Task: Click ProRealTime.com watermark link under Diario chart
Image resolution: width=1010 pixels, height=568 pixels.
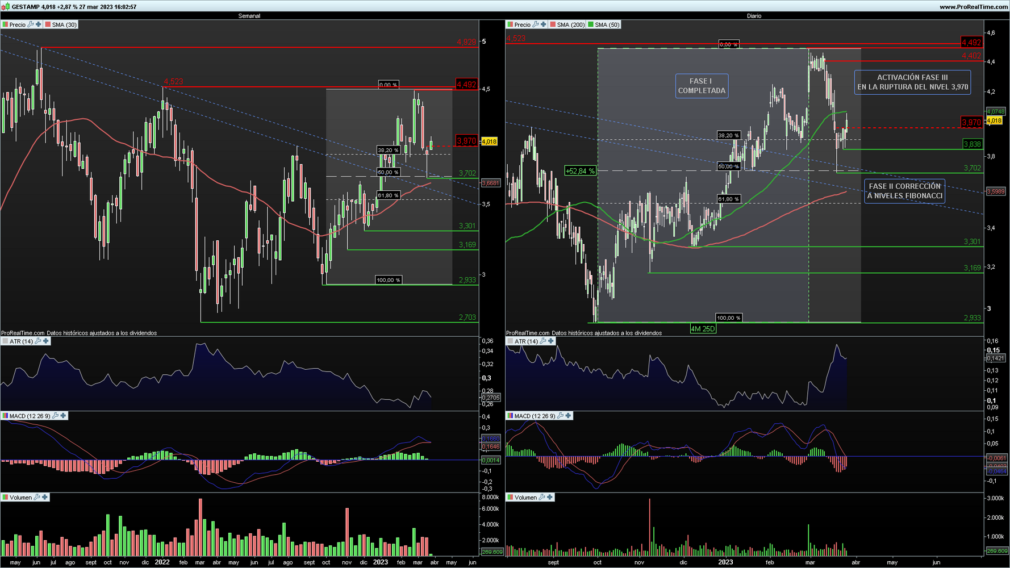Action: click(528, 333)
